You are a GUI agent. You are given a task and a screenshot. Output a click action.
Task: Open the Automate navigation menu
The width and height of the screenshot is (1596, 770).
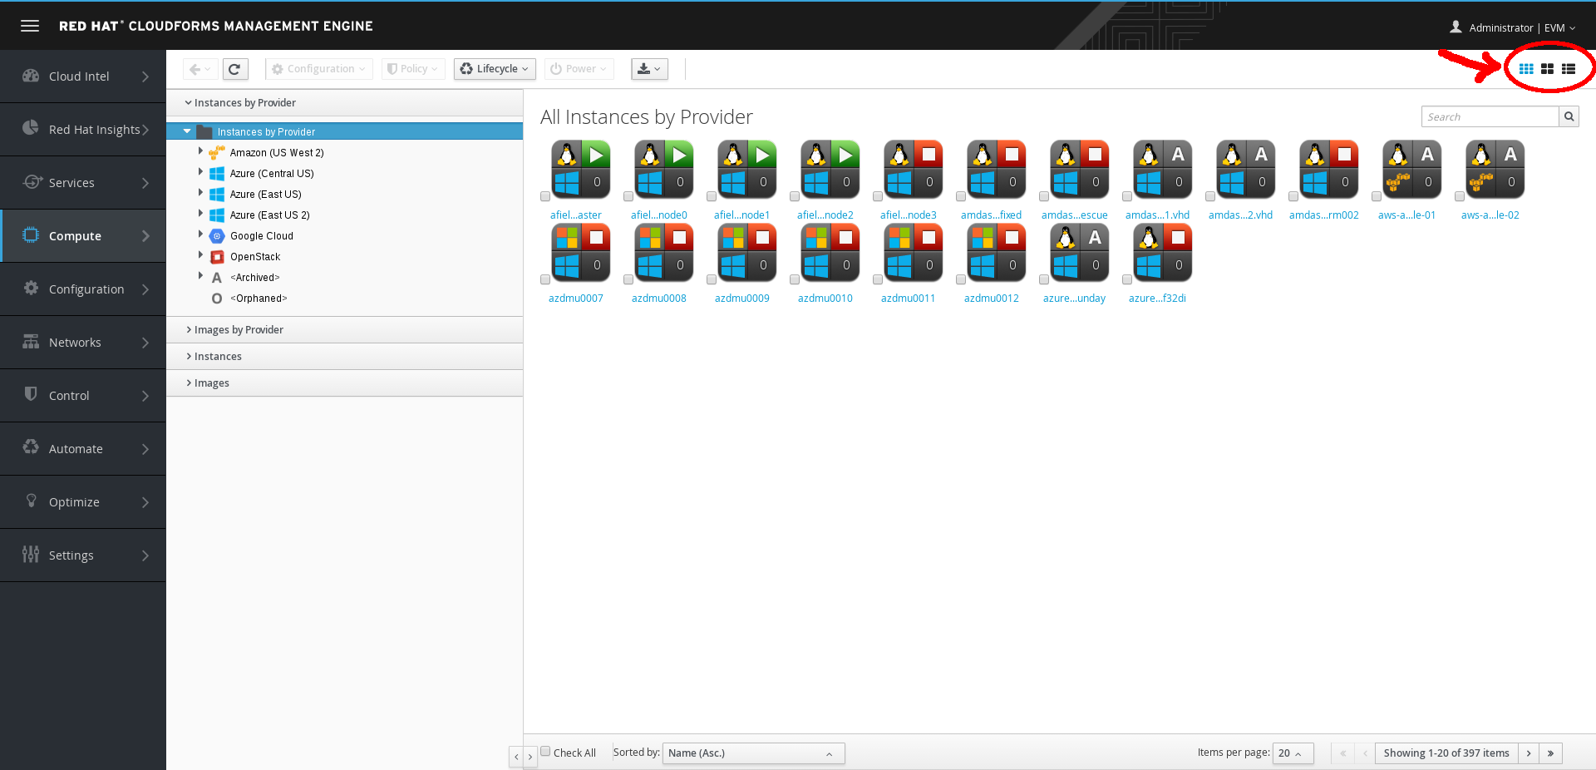(x=83, y=449)
